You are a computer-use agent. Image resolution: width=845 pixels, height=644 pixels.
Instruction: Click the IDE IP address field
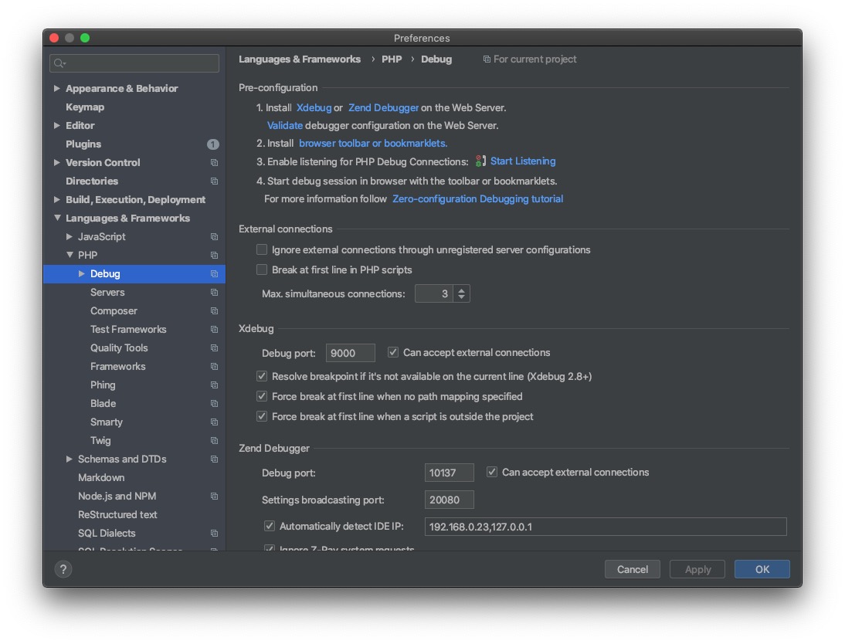tap(606, 527)
